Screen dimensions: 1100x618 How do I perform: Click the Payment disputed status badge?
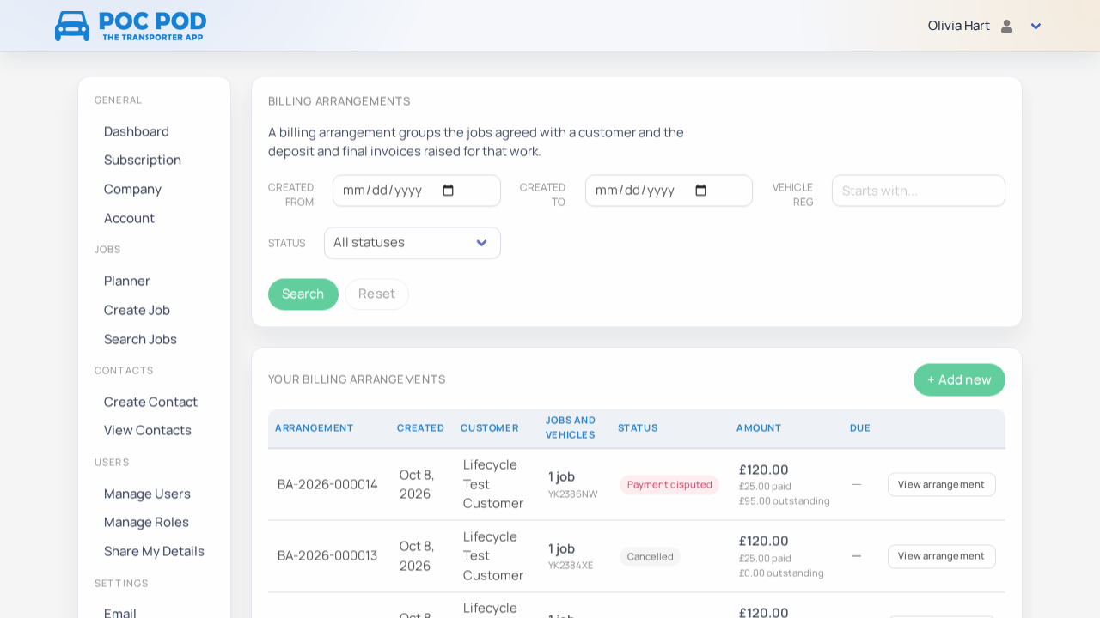click(669, 485)
